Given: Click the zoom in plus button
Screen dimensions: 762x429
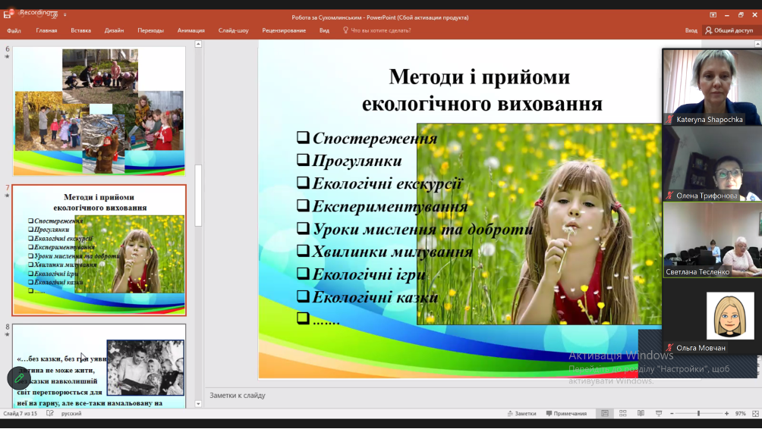Looking at the screenshot, I should pos(726,414).
